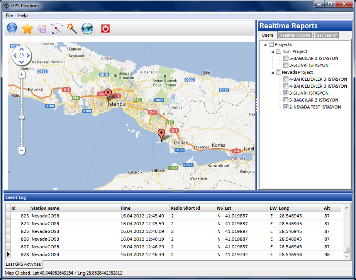Zoom out with the map minus button

[x=22, y=151]
